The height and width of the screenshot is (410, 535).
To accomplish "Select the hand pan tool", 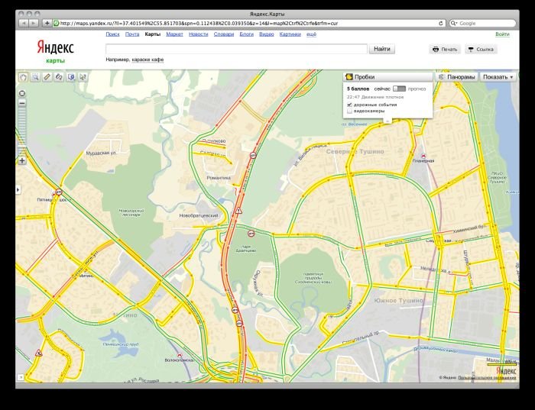I will 23,76.
